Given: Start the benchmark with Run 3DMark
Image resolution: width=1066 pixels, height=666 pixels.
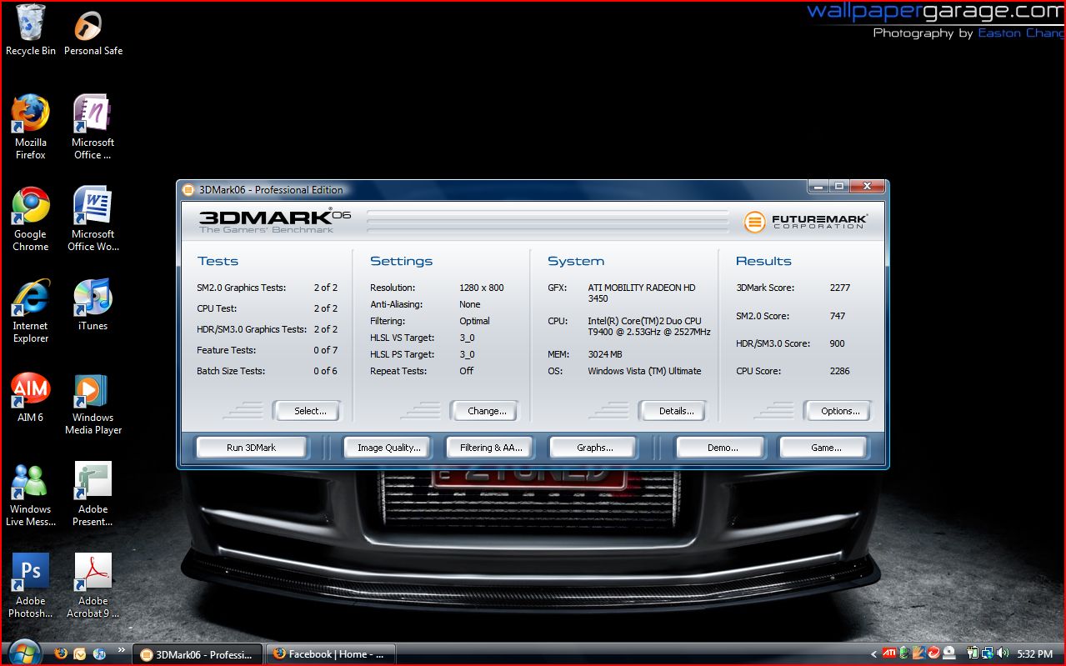Looking at the screenshot, I should (x=251, y=448).
